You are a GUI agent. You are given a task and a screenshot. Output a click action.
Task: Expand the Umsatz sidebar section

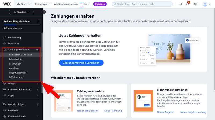(21, 83)
